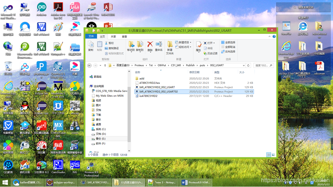Viewport: 333px width, 187px height.
Task: Switch to Share (共享) ribbon tab
Action: [x=113, y=37]
